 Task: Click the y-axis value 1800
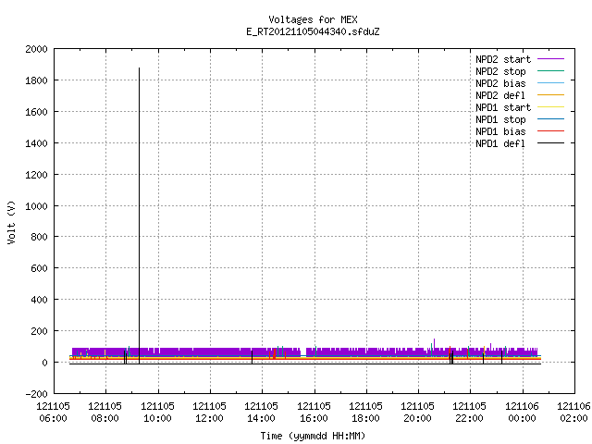[x=36, y=80]
